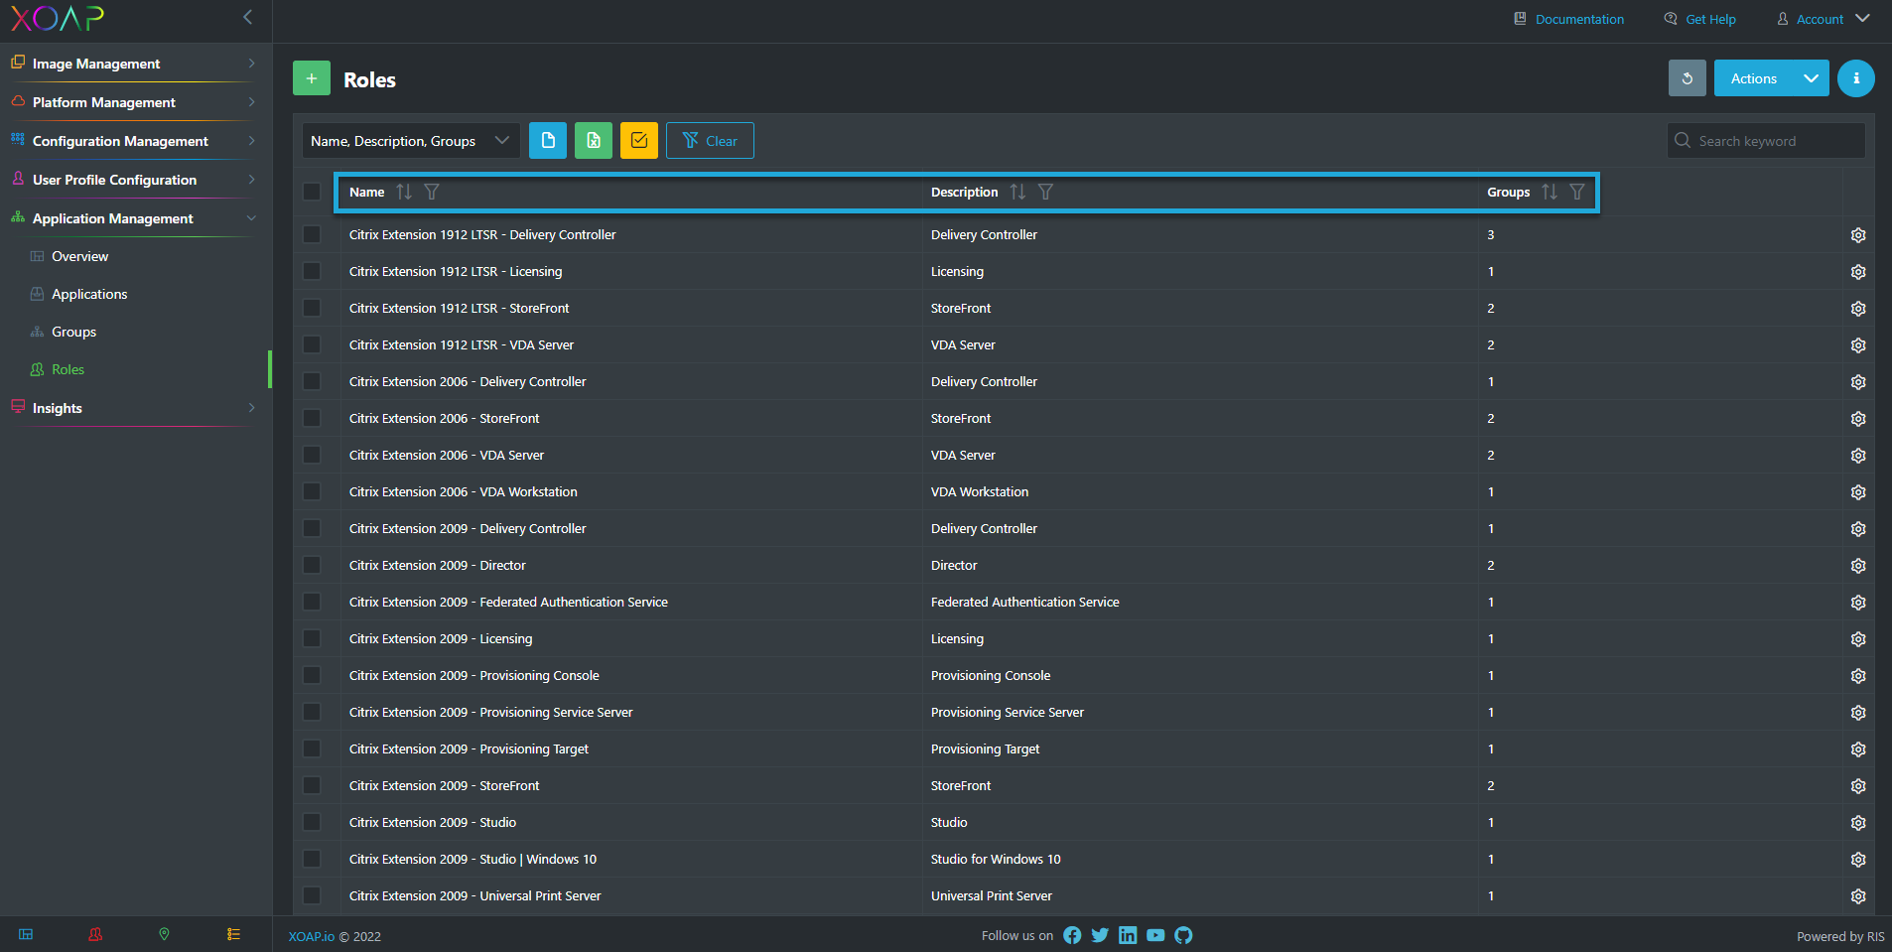Click the blue CSV export file icon
This screenshot has height=952, width=1892.
pyautogui.click(x=548, y=141)
